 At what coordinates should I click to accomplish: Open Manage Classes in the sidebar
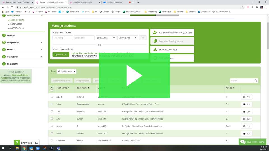(15, 24)
